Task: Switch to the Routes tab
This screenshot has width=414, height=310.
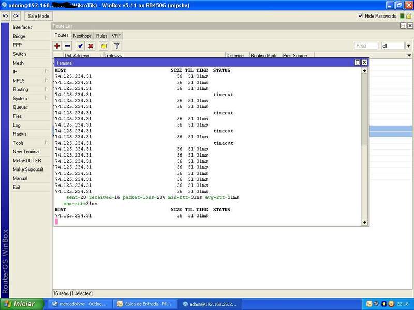Action: pyautogui.click(x=62, y=35)
